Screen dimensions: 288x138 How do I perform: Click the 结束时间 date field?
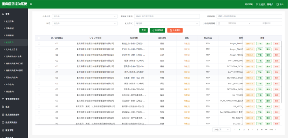(x=266, y=24)
